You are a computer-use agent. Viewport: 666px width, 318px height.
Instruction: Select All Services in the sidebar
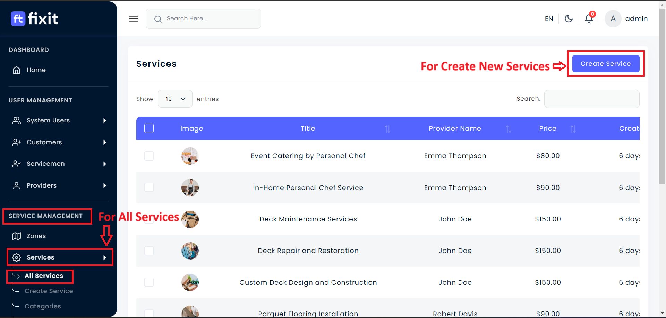click(x=44, y=276)
